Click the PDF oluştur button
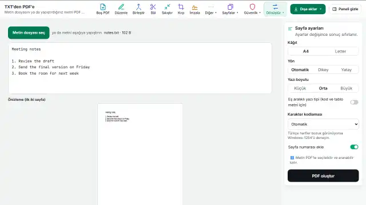 pos(323,176)
